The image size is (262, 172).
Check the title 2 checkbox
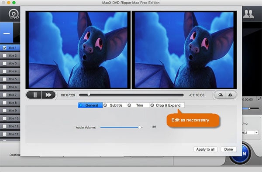[5, 56]
